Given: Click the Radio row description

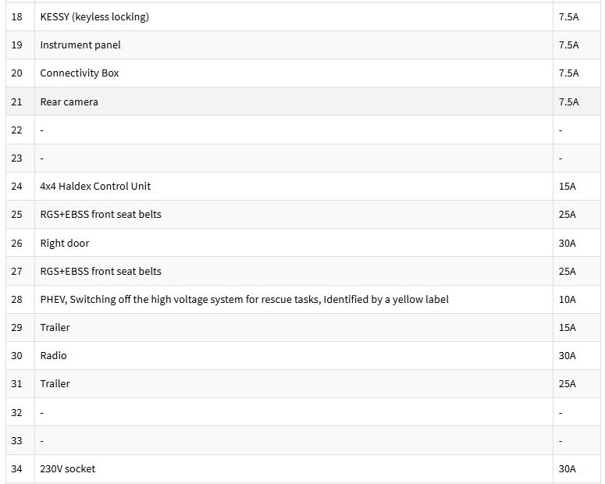Looking at the screenshot, I should (x=53, y=356).
